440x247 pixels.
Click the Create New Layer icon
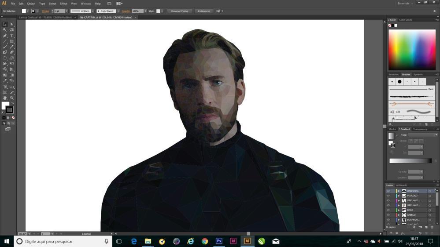point(426,227)
